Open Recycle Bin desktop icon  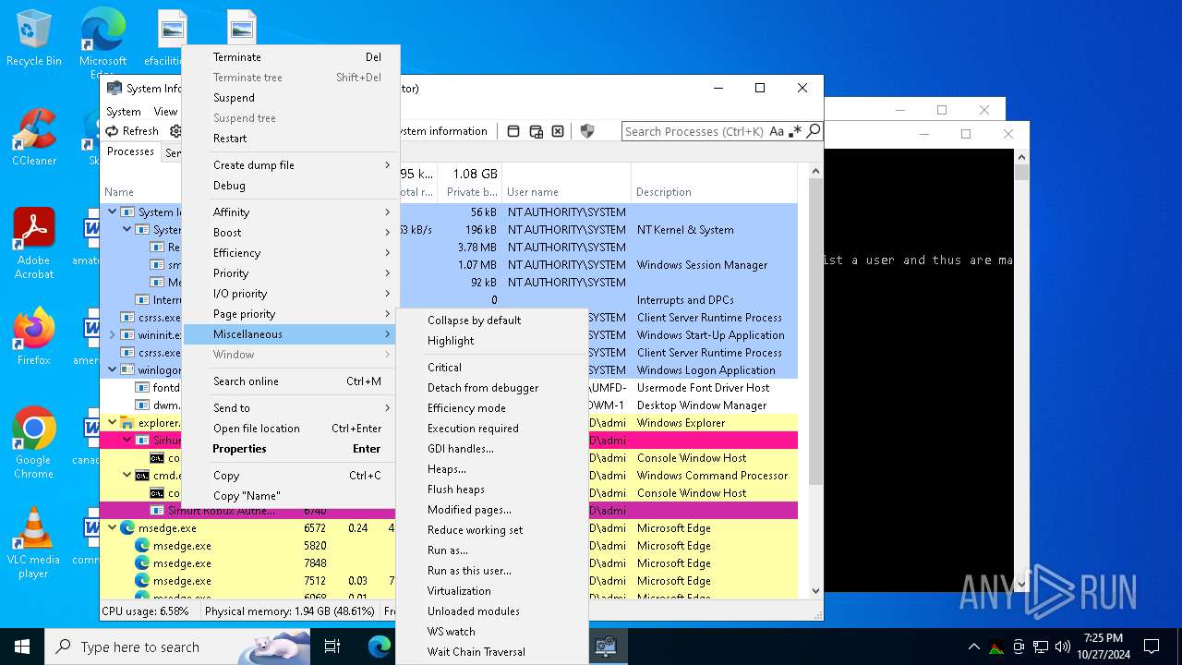pyautogui.click(x=34, y=39)
